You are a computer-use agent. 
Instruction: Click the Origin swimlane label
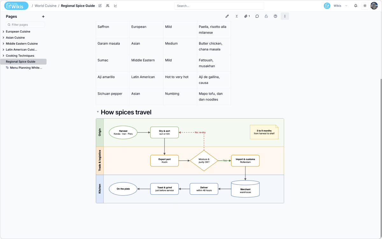coord(100,132)
